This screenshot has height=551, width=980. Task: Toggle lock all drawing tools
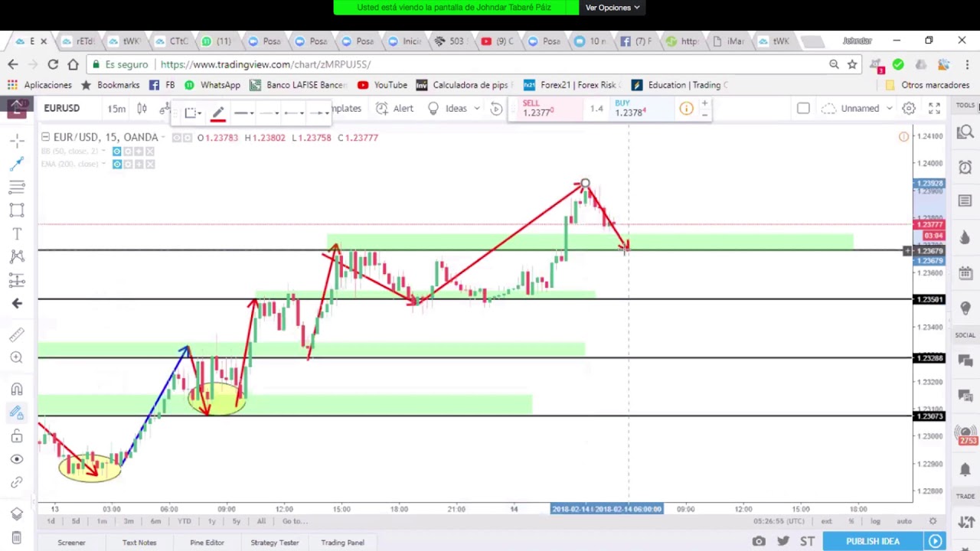pyautogui.click(x=17, y=436)
